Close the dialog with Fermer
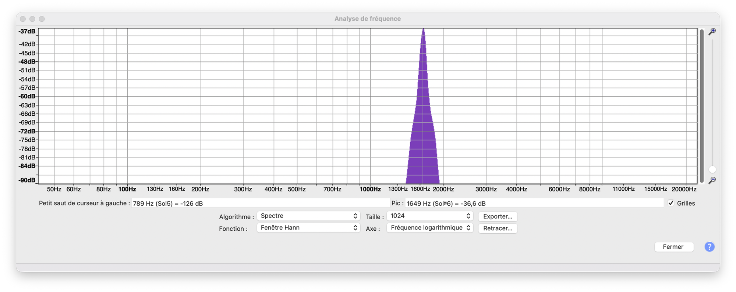 (673, 247)
